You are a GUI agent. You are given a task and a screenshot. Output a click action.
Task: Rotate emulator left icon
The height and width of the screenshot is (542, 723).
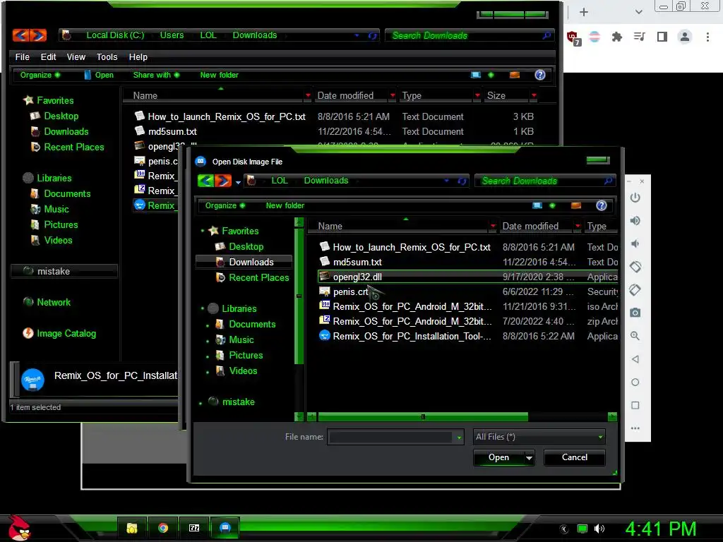(x=635, y=267)
